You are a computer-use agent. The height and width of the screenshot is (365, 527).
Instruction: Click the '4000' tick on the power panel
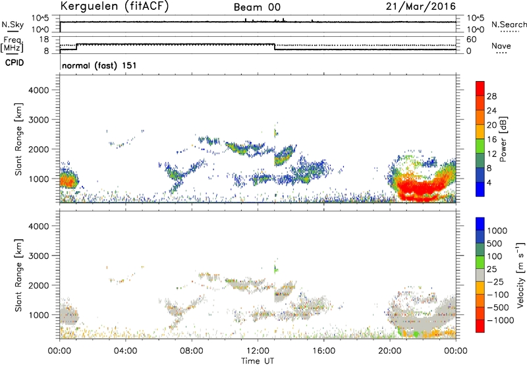point(38,90)
